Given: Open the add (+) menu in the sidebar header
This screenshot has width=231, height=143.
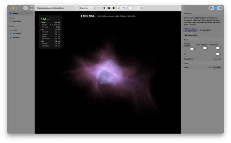Looking at the screenshot, I should point(25,8).
